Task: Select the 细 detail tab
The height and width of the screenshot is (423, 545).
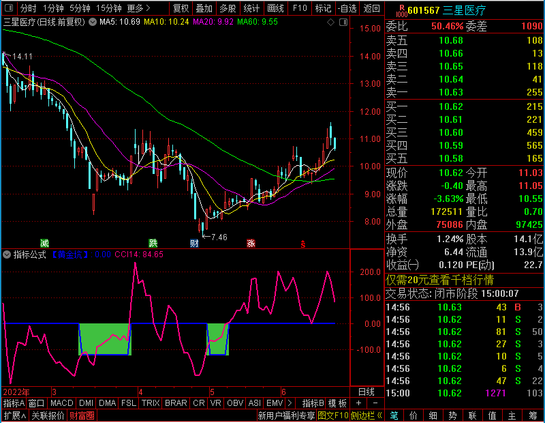Action: coord(433,415)
